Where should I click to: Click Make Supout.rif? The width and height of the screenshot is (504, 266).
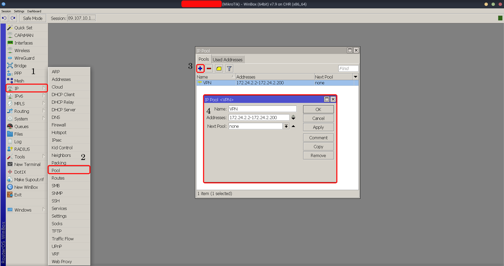(x=27, y=180)
